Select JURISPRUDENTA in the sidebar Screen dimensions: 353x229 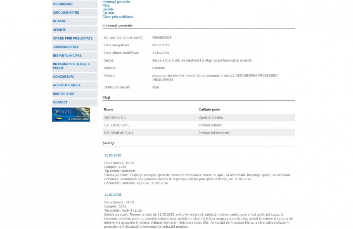(x=66, y=47)
